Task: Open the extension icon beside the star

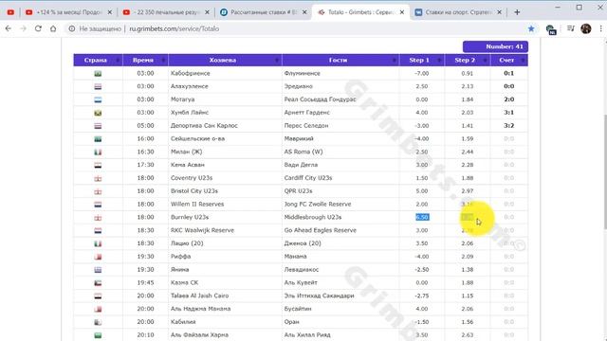Action: point(551,29)
